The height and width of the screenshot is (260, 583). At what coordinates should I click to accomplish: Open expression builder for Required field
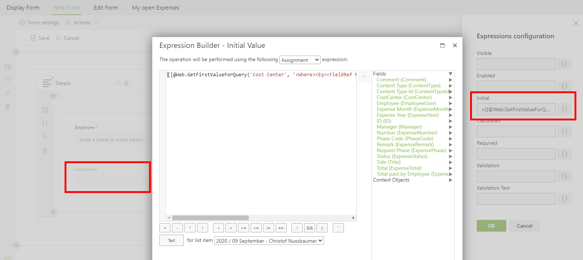[564, 154]
